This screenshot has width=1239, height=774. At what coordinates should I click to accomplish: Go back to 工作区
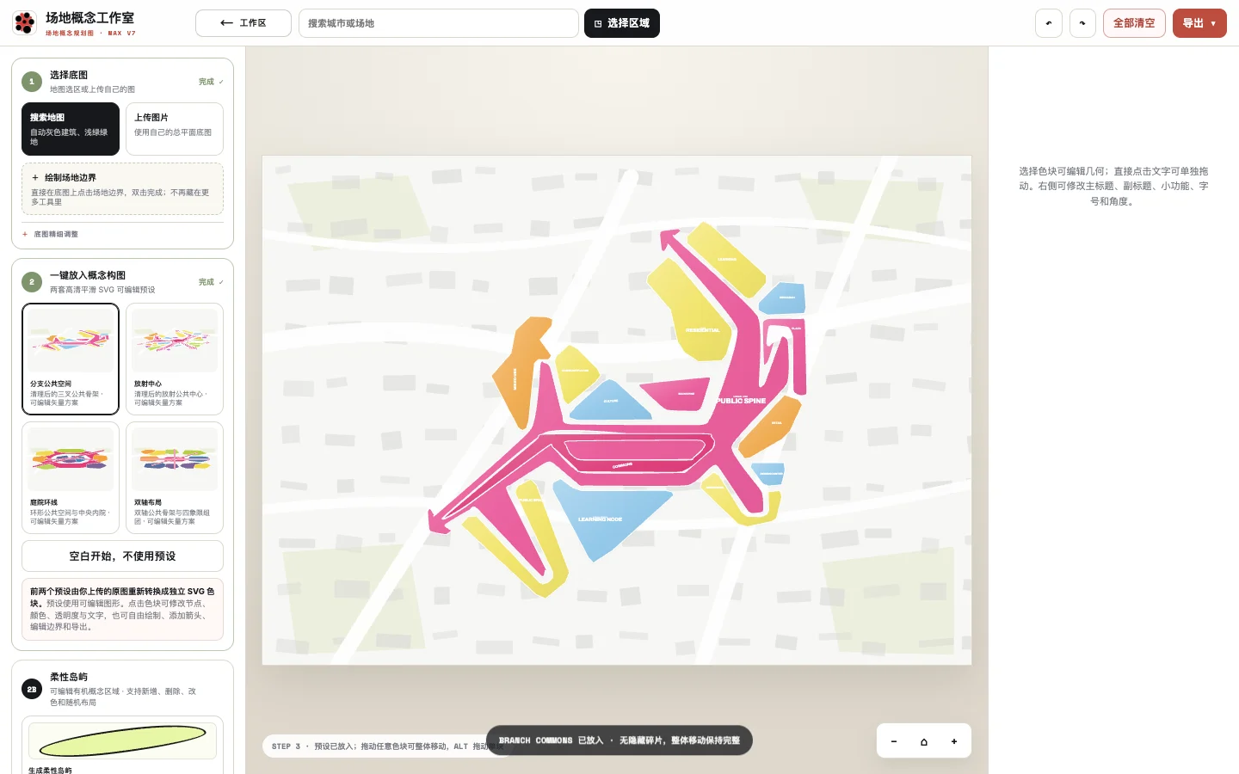point(243,23)
